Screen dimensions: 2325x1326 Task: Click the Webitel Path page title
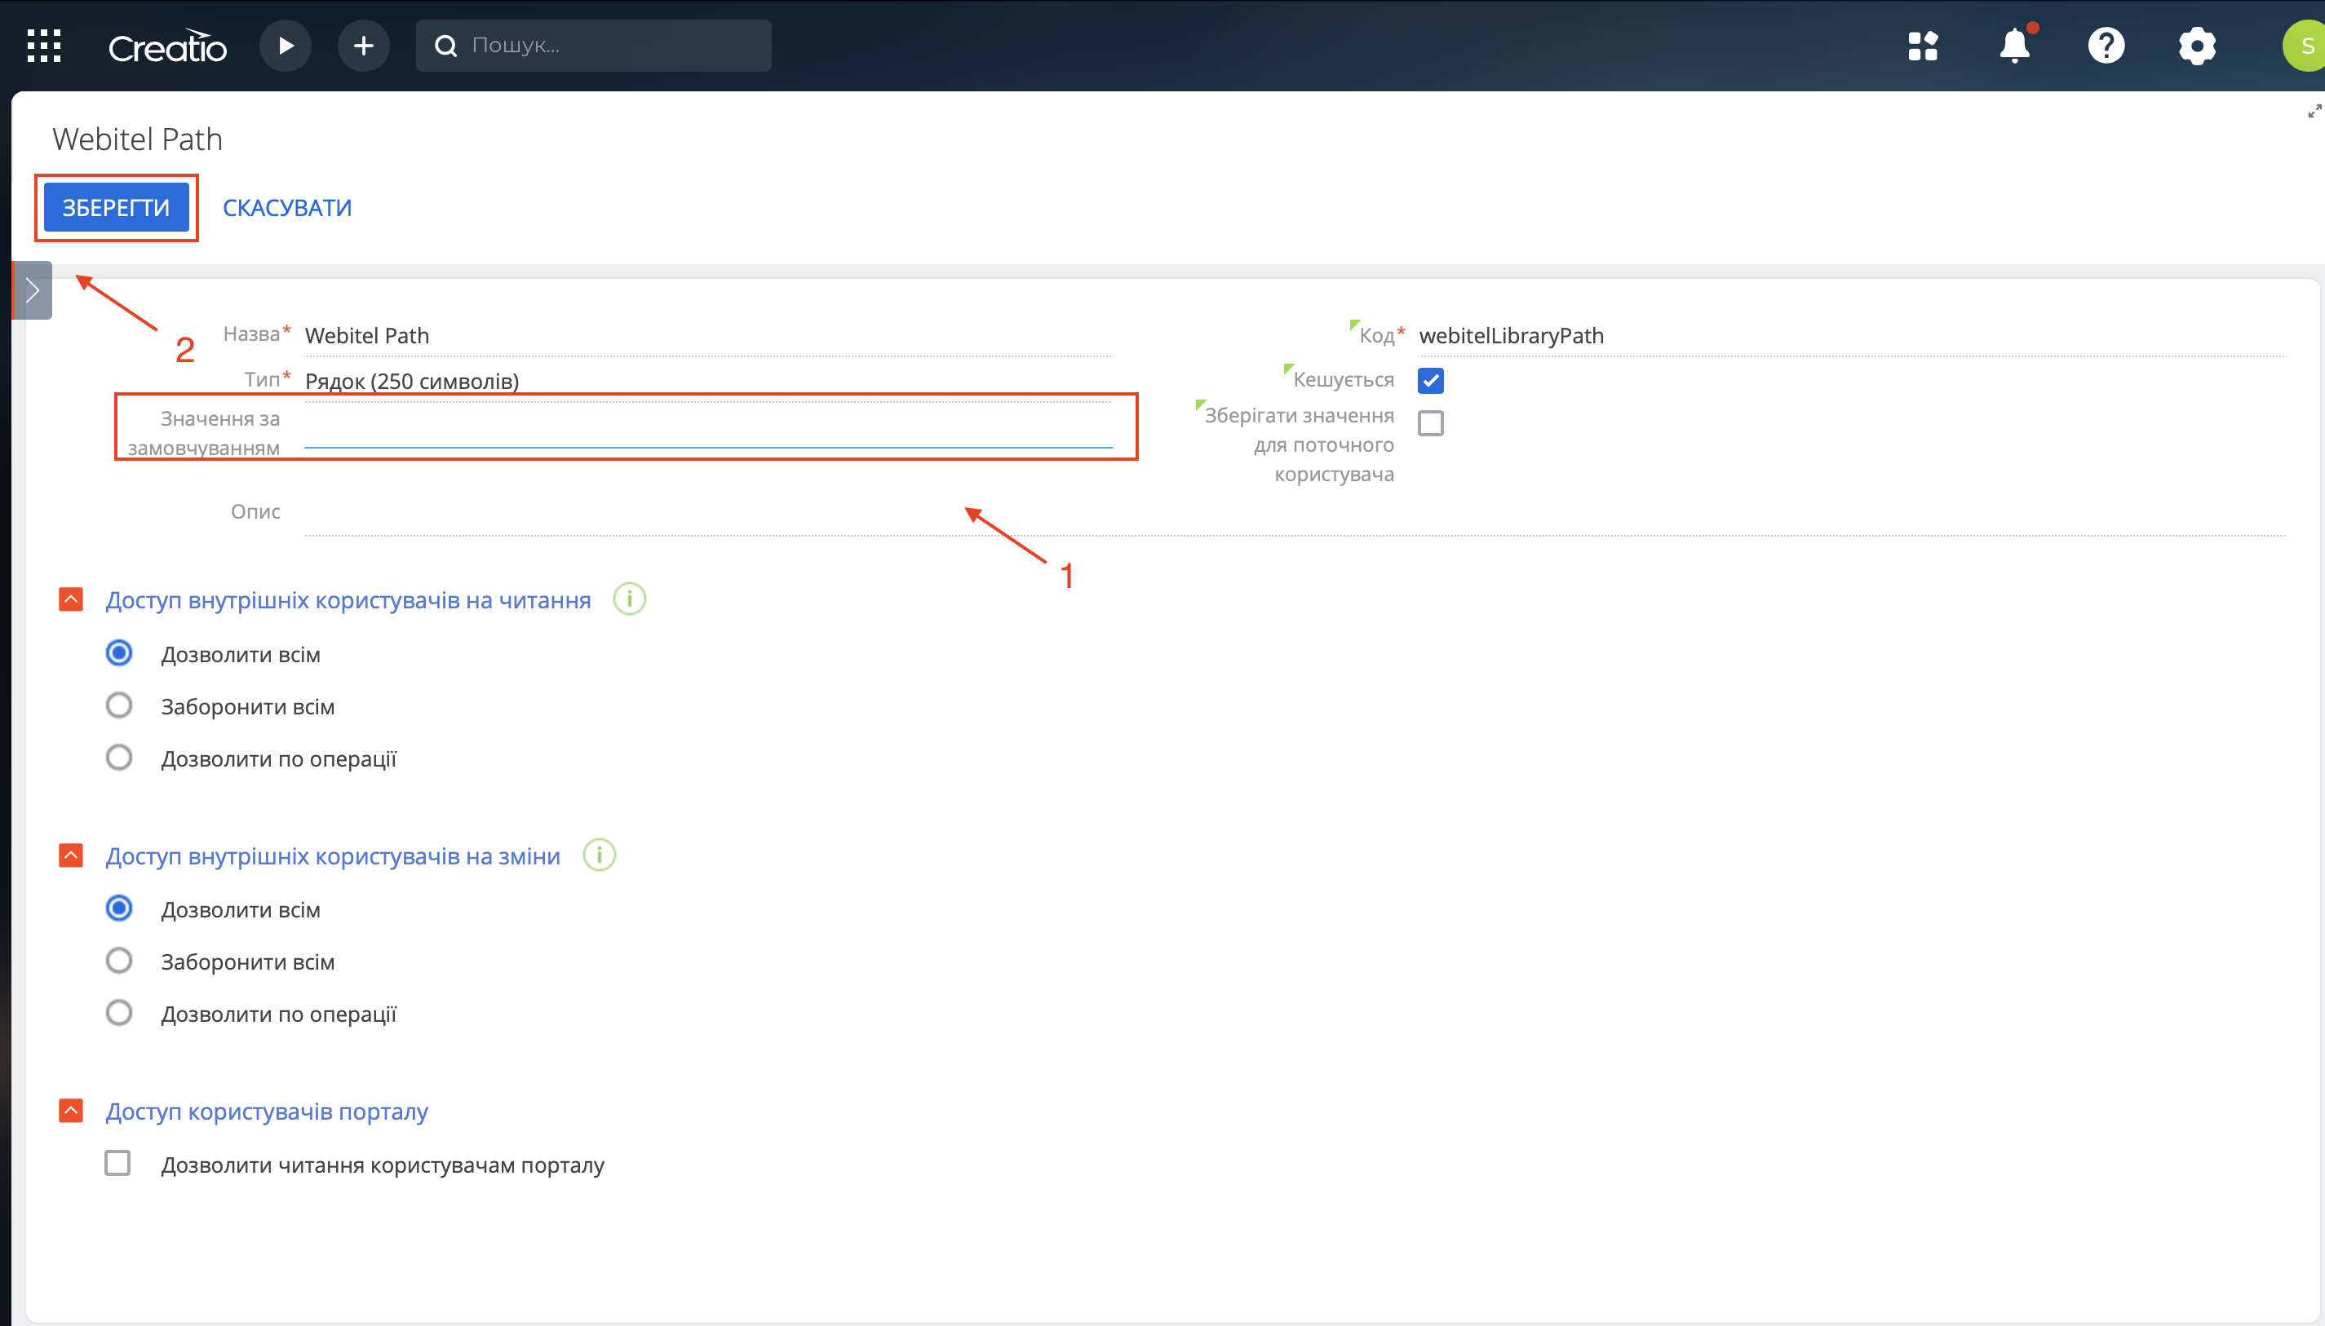(x=138, y=139)
